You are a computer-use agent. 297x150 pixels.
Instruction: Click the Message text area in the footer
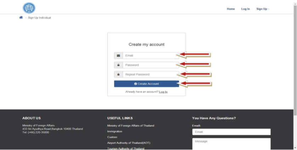pyautogui.click(x=231, y=144)
